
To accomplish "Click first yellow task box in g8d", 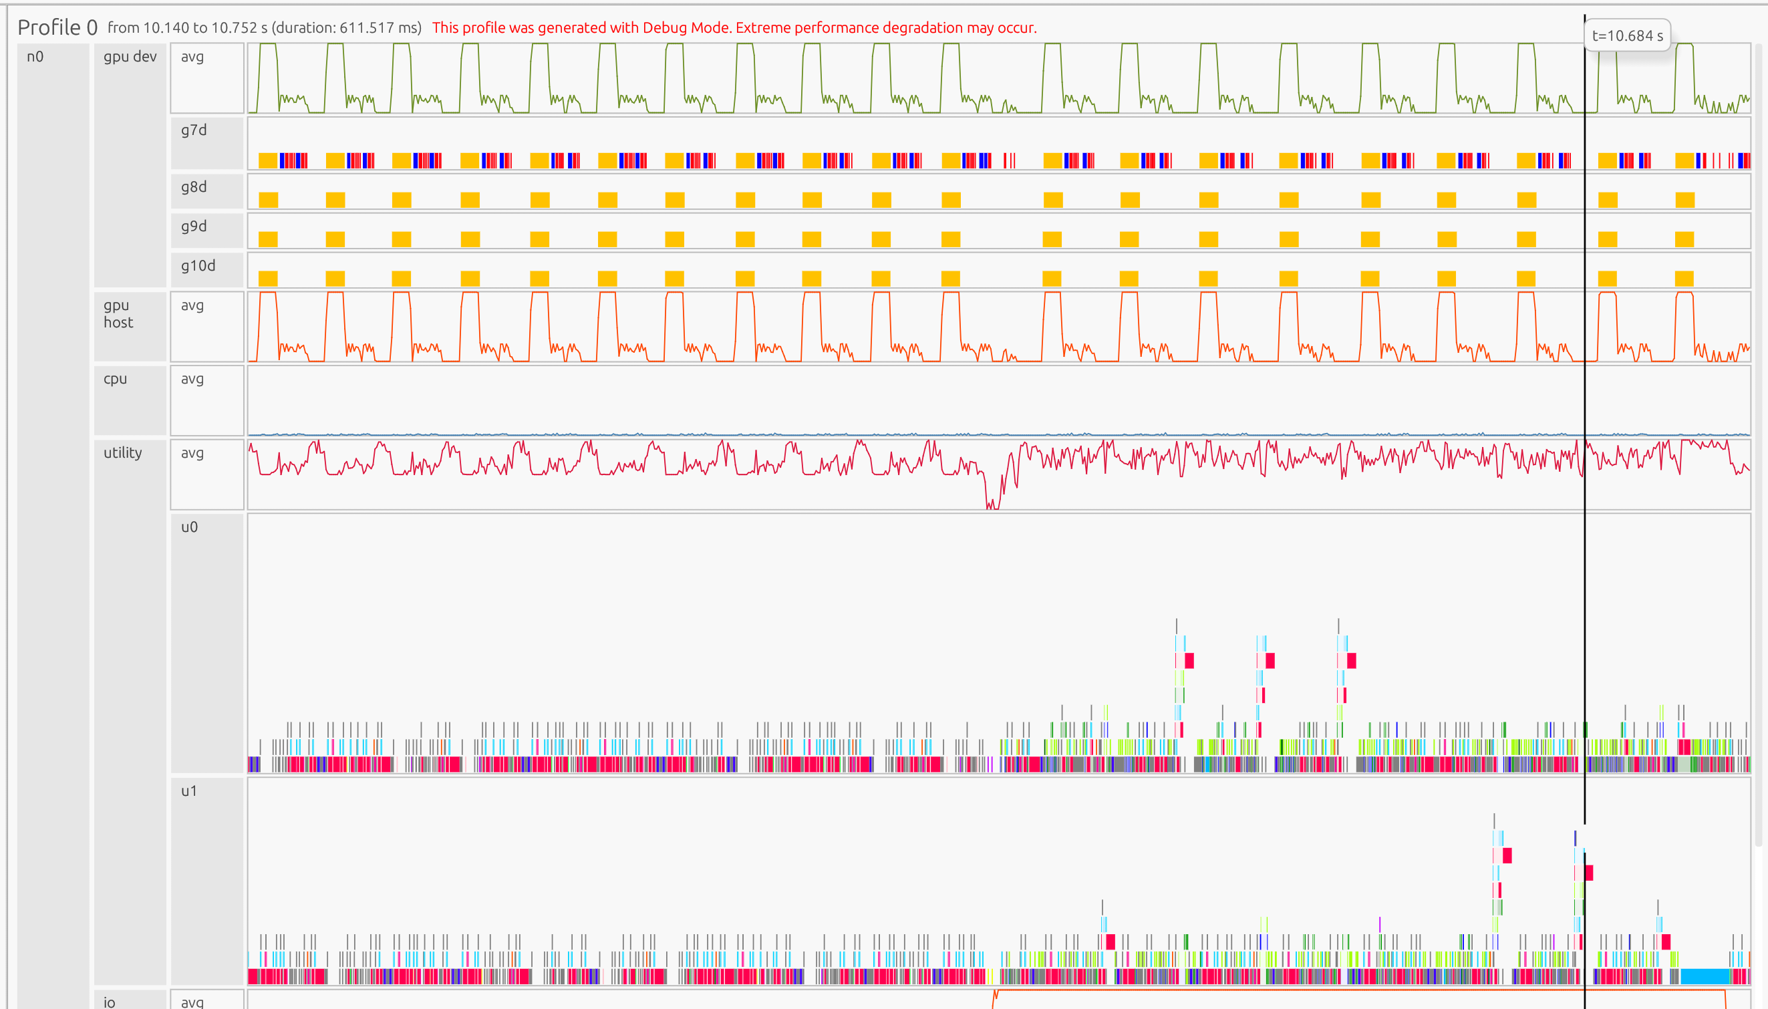I will click(268, 200).
